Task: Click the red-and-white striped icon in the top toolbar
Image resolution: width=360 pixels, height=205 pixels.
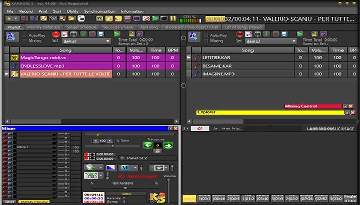Action: pyautogui.click(x=146, y=18)
